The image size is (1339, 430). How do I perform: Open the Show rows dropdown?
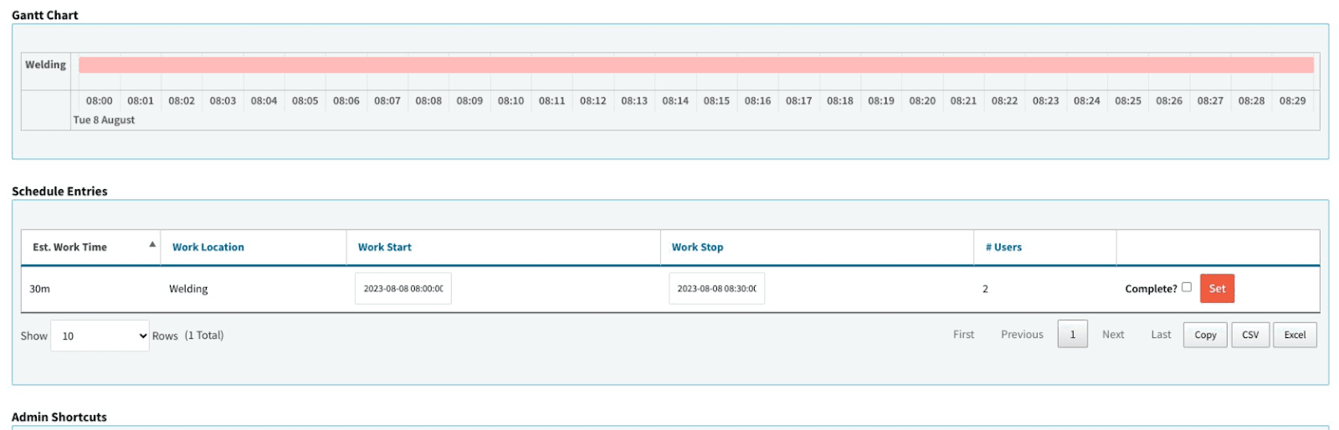click(100, 335)
